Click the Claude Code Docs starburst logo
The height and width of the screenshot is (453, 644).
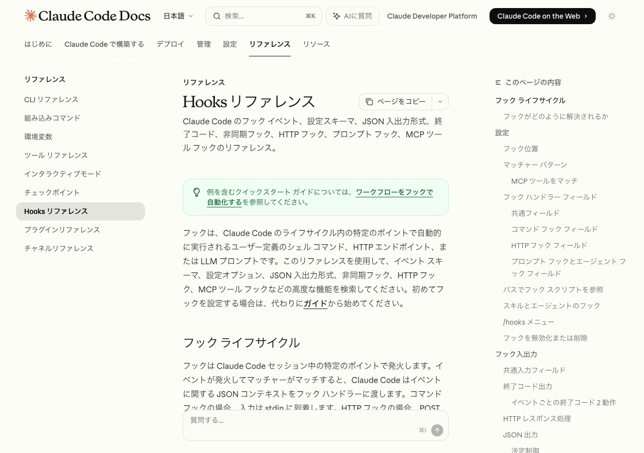(31, 16)
